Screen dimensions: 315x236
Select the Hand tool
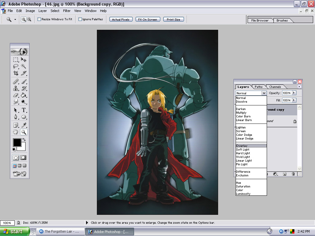16,132
